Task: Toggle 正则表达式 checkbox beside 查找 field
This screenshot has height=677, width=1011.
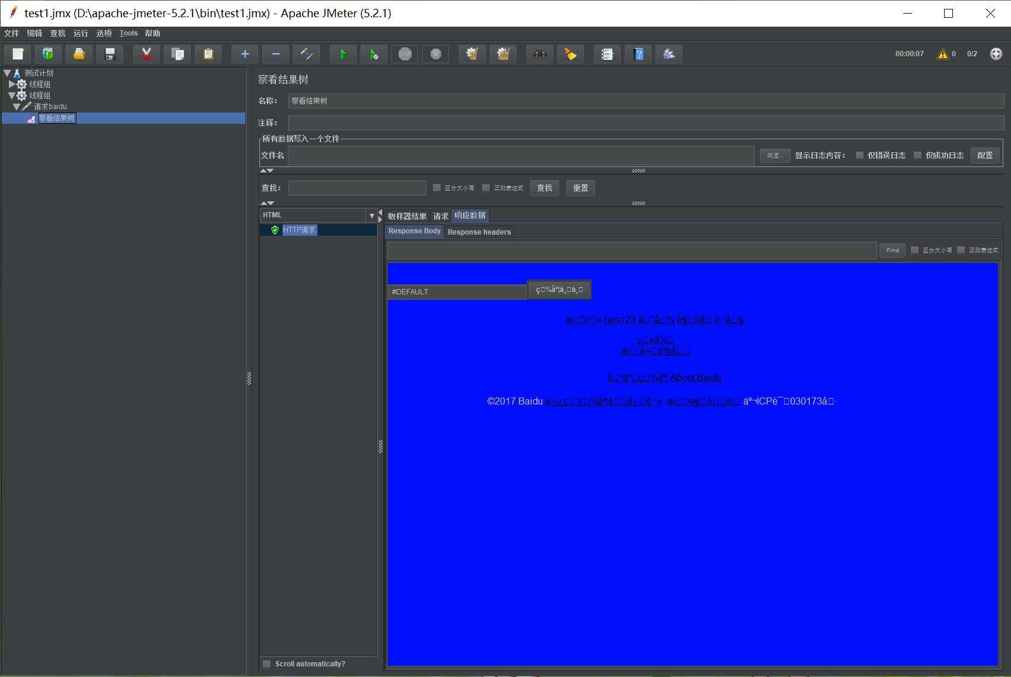Action: [486, 188]
